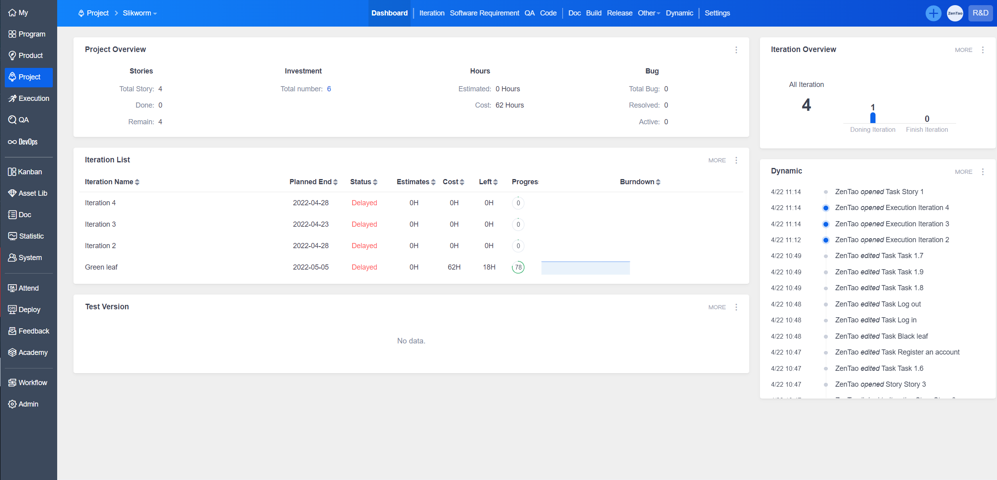Open the Release tab
Image resolution: width=997 pixels, height=480 pixels.
tap(619, 13)
